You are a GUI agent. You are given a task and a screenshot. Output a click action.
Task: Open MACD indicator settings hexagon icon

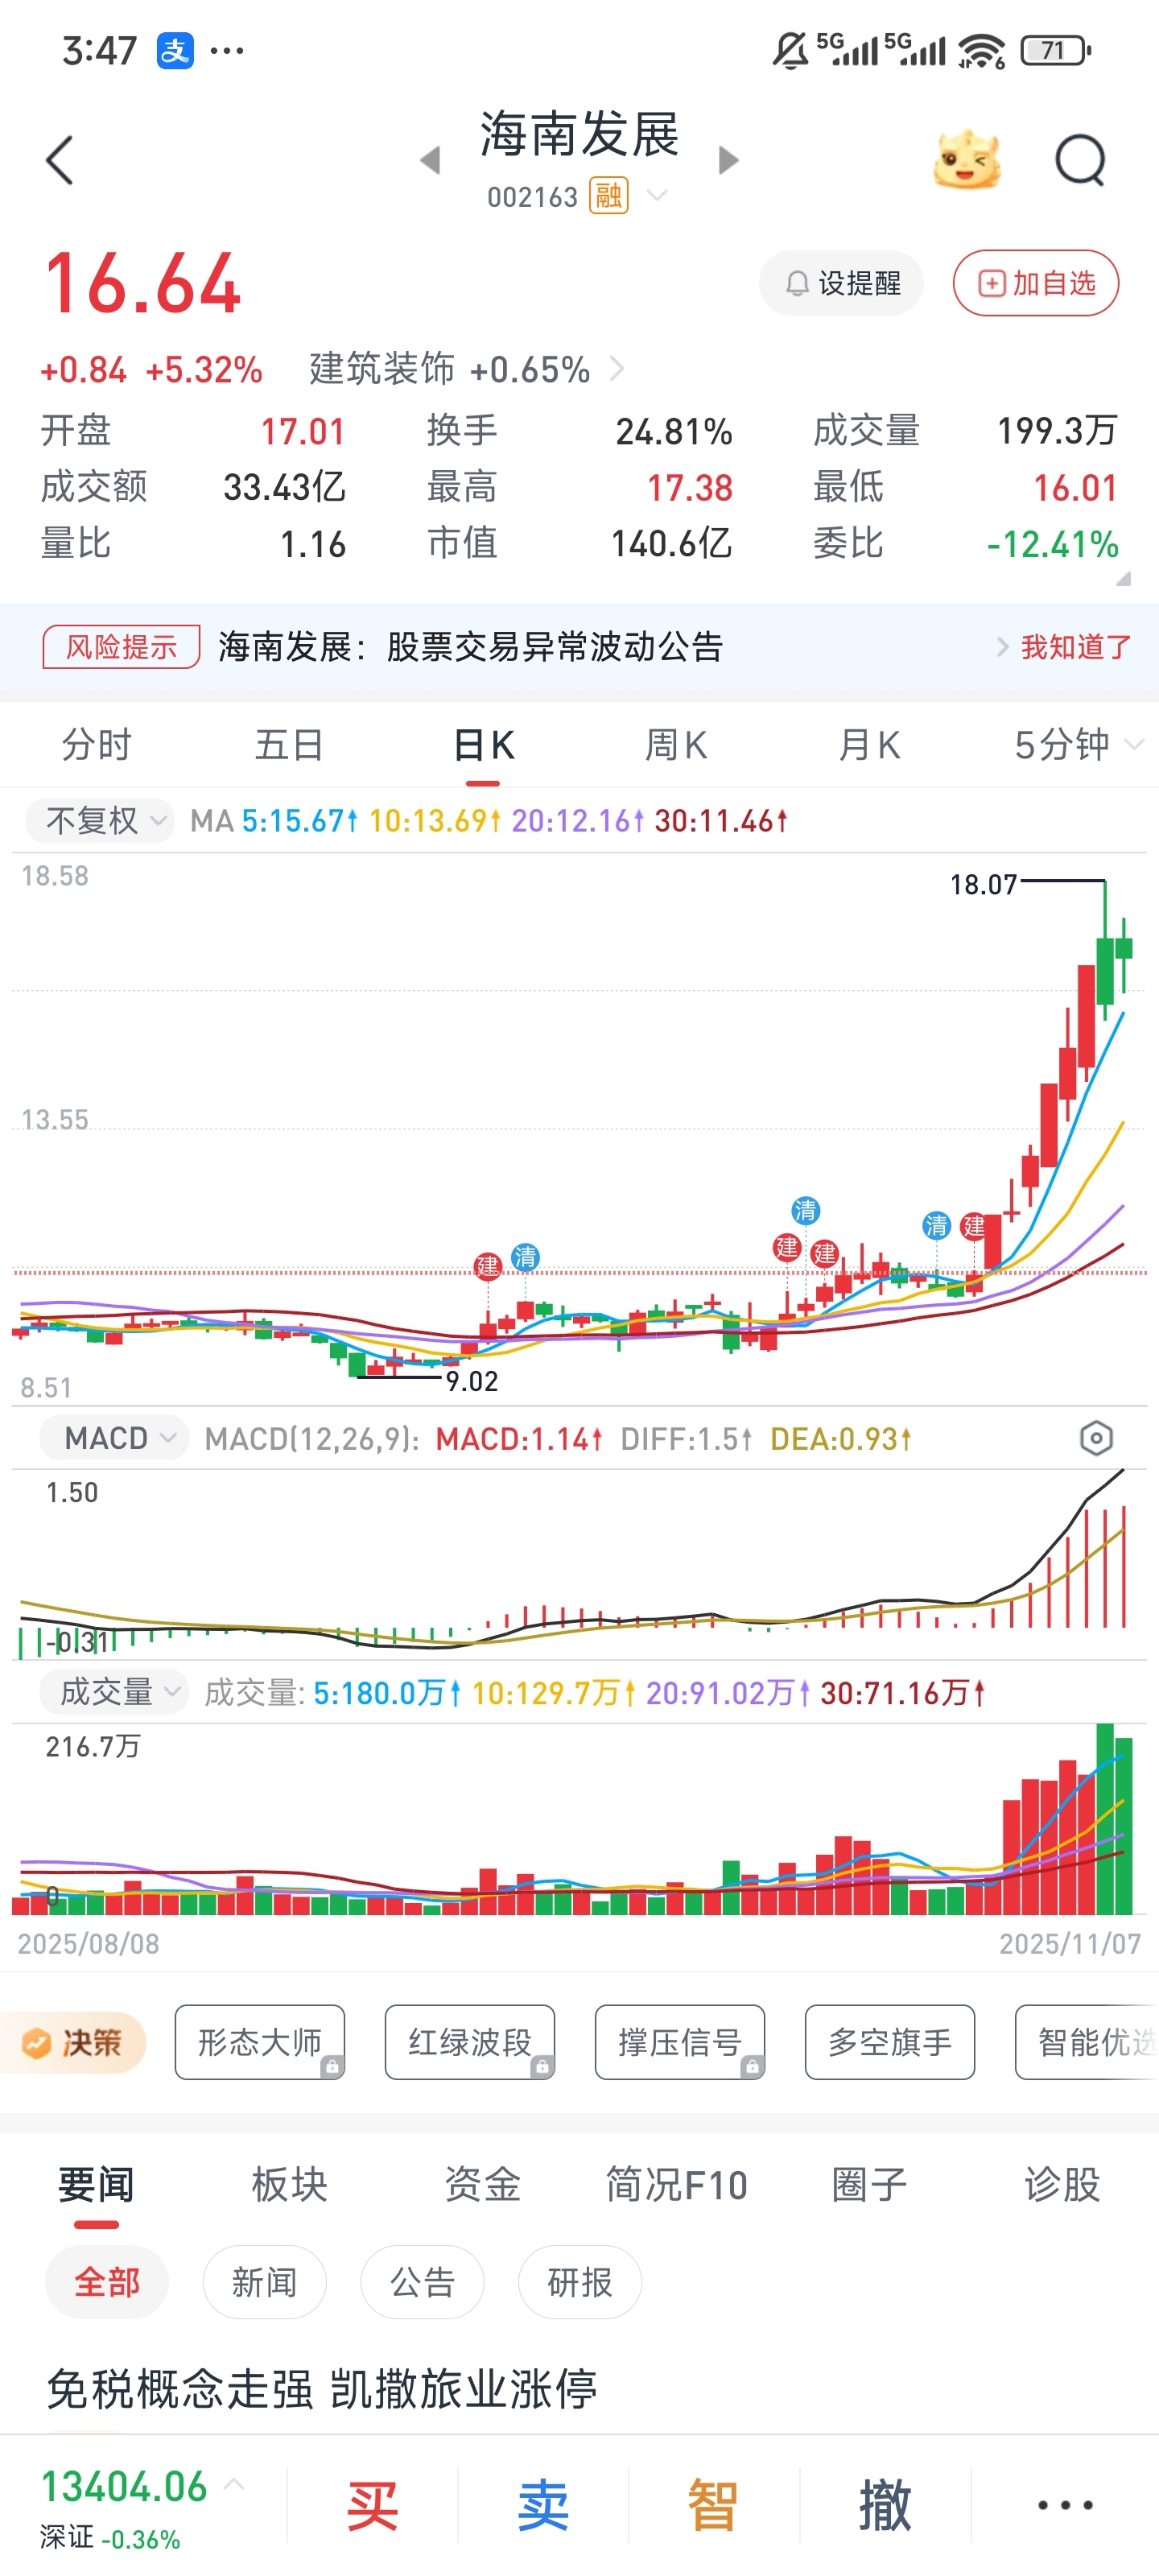tap(1096, 1438)
